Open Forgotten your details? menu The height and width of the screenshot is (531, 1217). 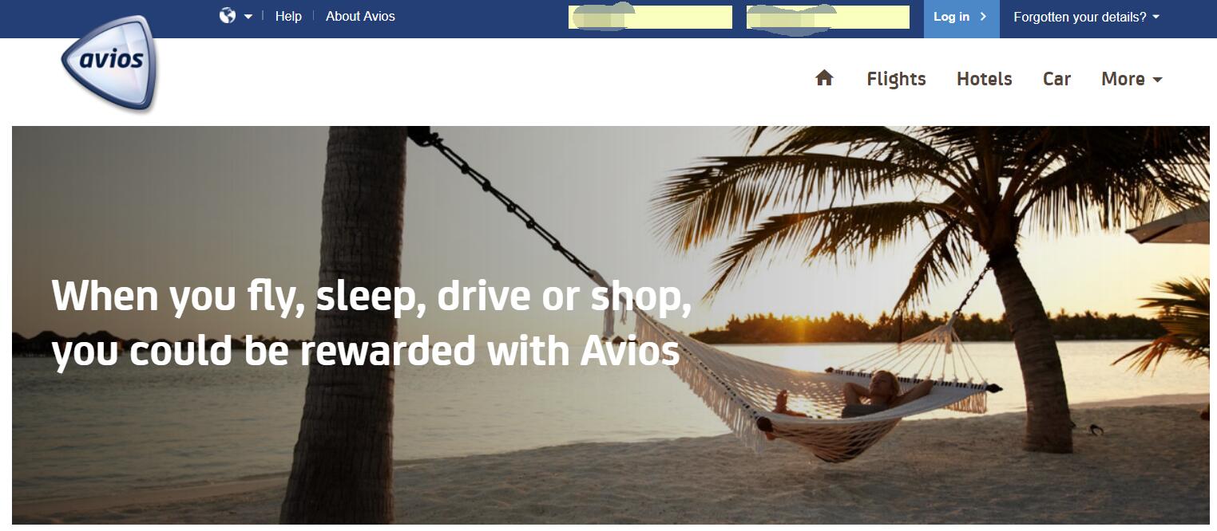pos(1086,17)
